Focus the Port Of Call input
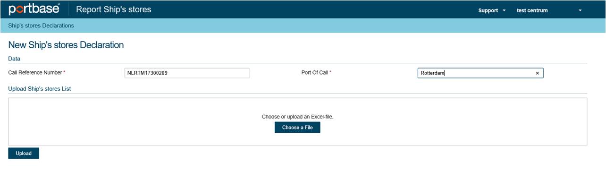This screenshot has height=170, width=606. (x=480, y=73)
